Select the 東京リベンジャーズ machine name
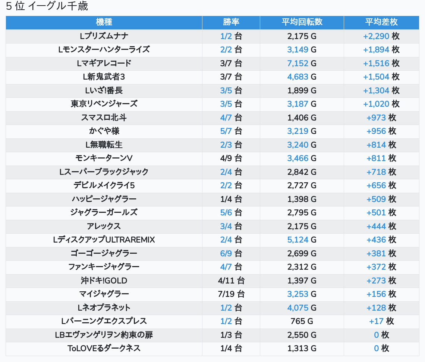Viewport: 425px width, 362px height. [104, 104]
